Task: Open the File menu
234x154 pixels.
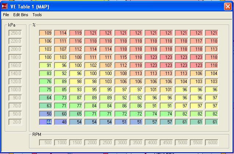Action: coord(6,15)
